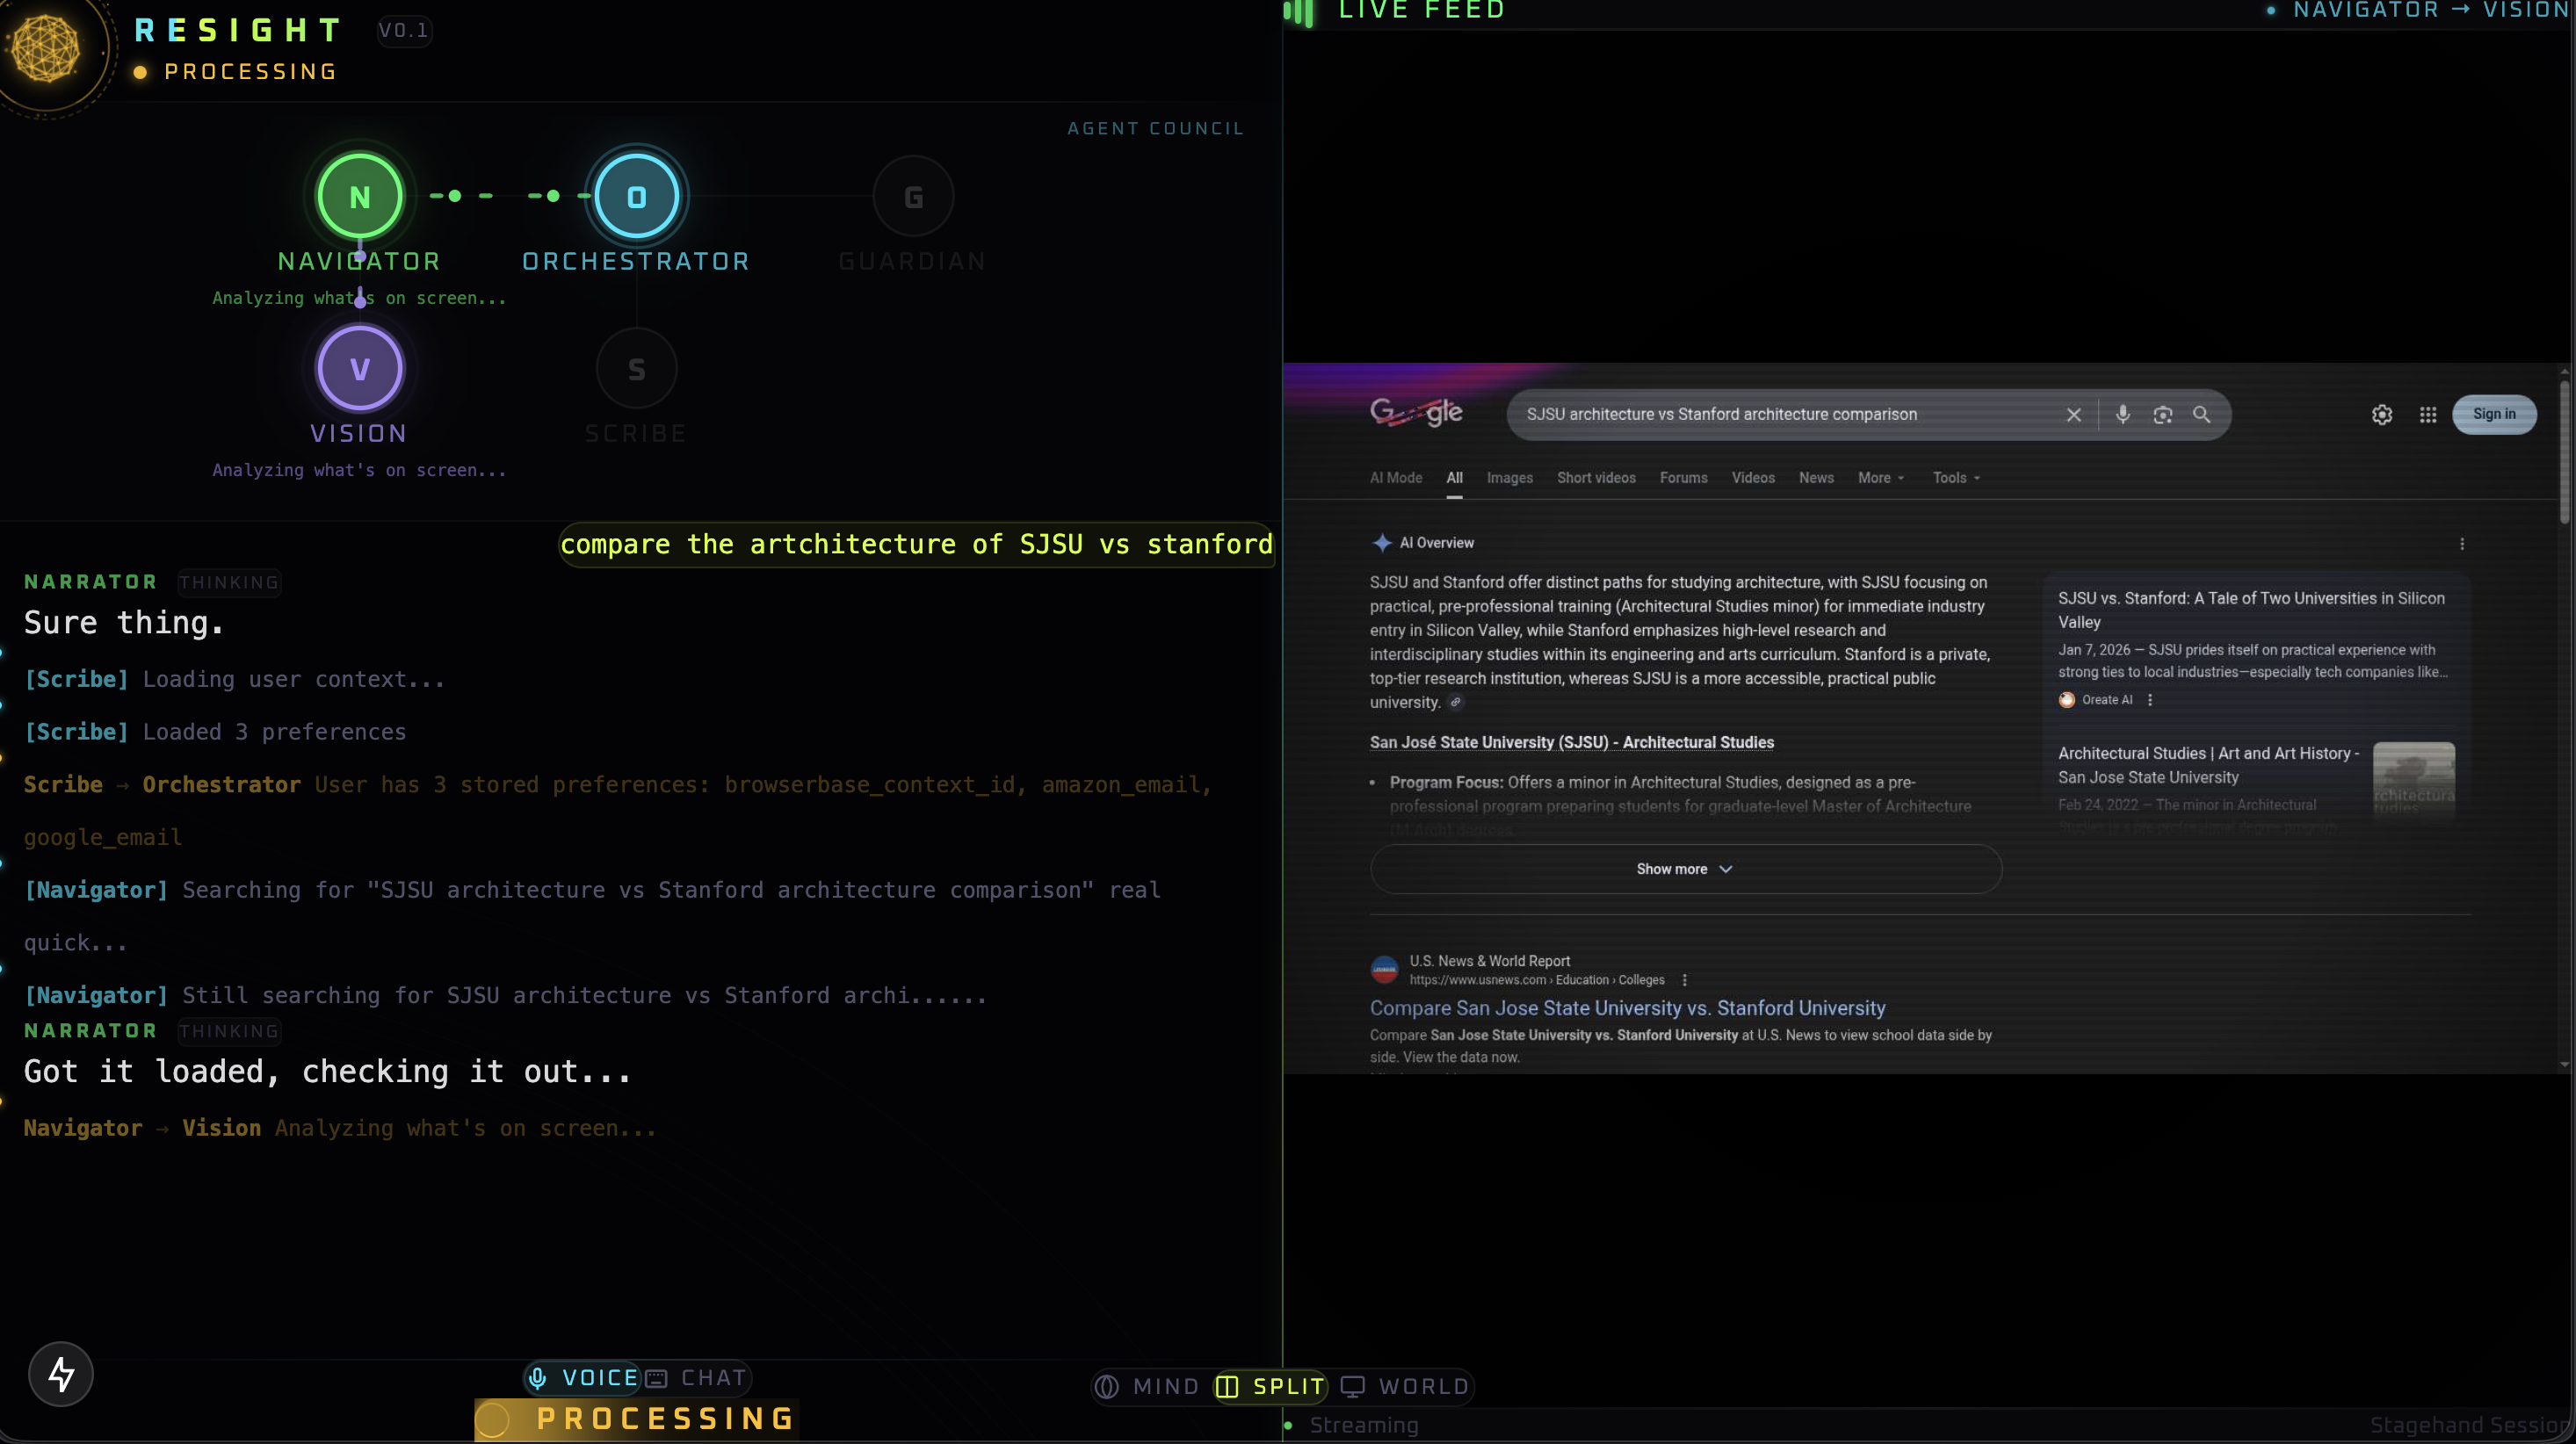Screen dimensions: 2576x1444
Task: Open Compare San Jose State vs. Stanford link
Action: pos(1627,1008)
